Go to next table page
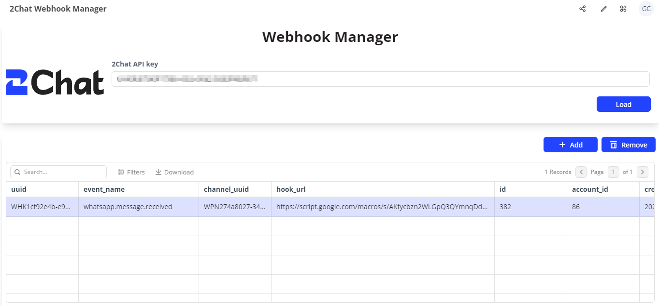The width and height of the screenshot is (659, 306). pos(643,172)
